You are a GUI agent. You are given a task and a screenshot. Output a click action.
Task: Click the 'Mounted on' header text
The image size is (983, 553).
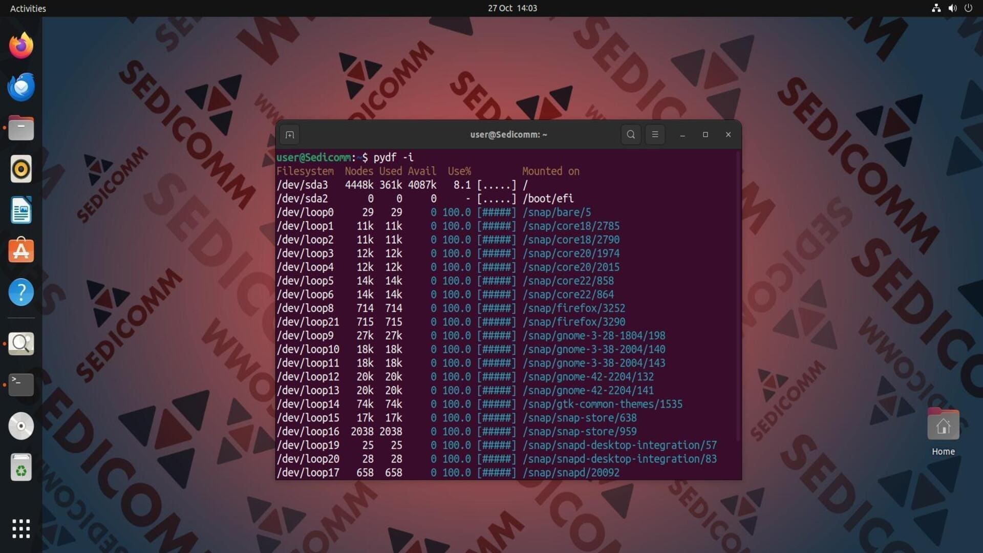(x=551, y=171)
